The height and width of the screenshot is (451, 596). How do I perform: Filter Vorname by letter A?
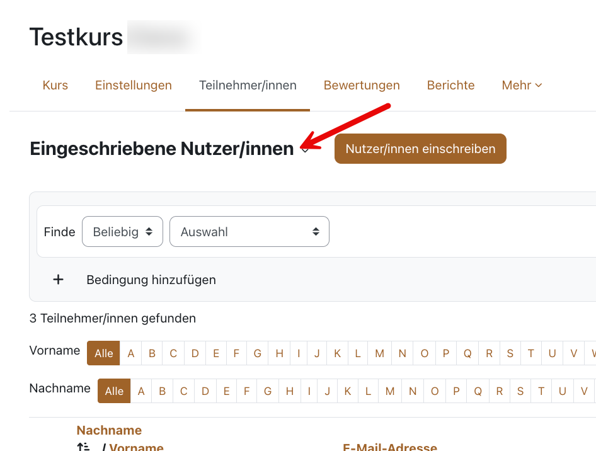[131, 353]
